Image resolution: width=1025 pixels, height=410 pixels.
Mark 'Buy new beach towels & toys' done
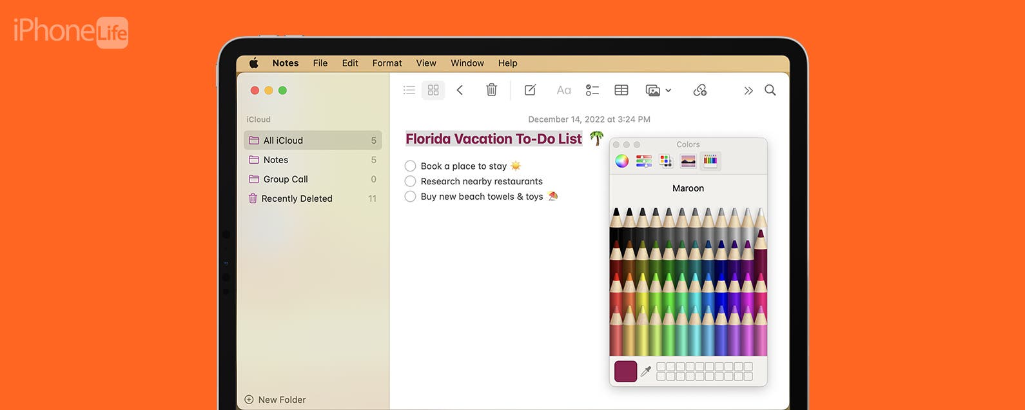tap(410, 197)
